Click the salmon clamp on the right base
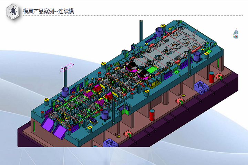 click(180, 101)
